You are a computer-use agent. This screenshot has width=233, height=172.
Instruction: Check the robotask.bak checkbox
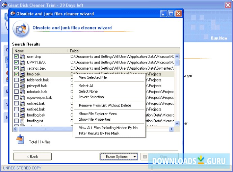(16, 92)
